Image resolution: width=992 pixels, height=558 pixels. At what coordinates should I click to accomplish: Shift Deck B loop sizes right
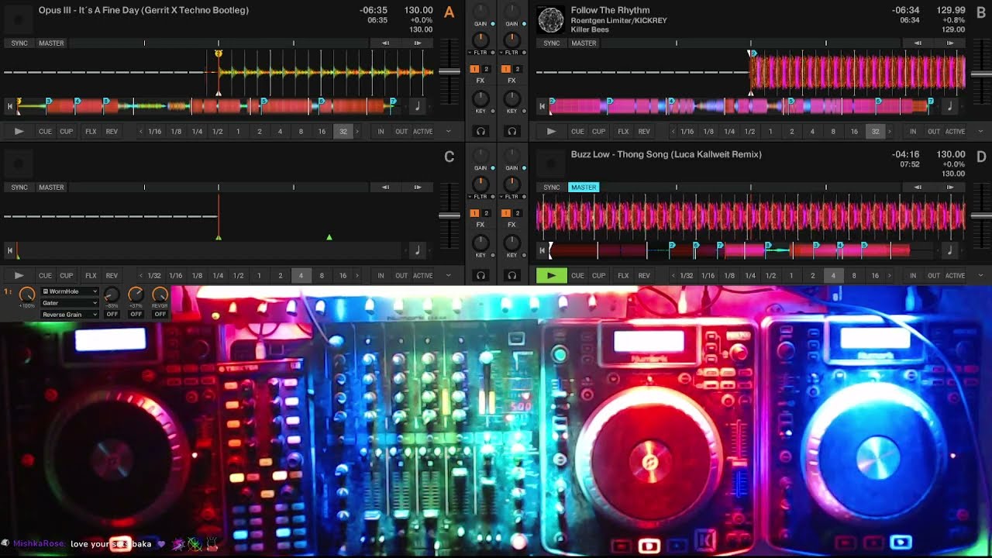[889, 132]
